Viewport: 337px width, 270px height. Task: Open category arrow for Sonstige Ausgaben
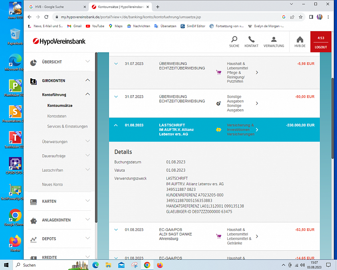click(257, 103)
